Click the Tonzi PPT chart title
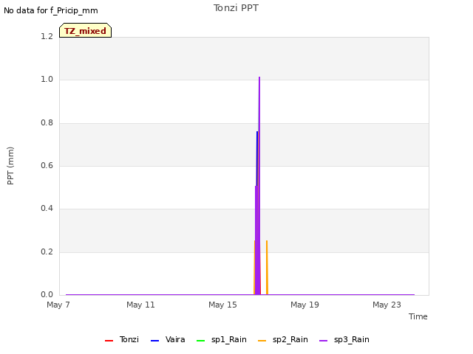The image size is (473, 354). click(236, 8)
